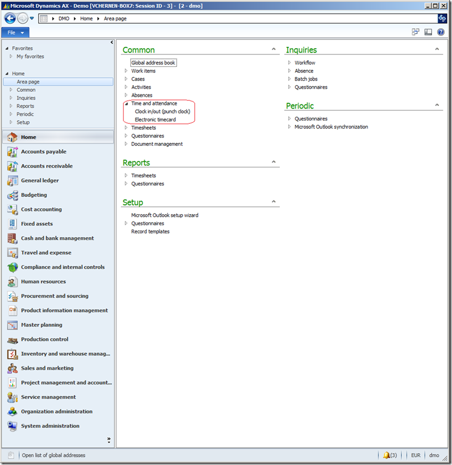Viewport: 452px width, 465px height.
Task: Expand the Work items tree node
Action: pyautogui.click(x=126, y=71)
